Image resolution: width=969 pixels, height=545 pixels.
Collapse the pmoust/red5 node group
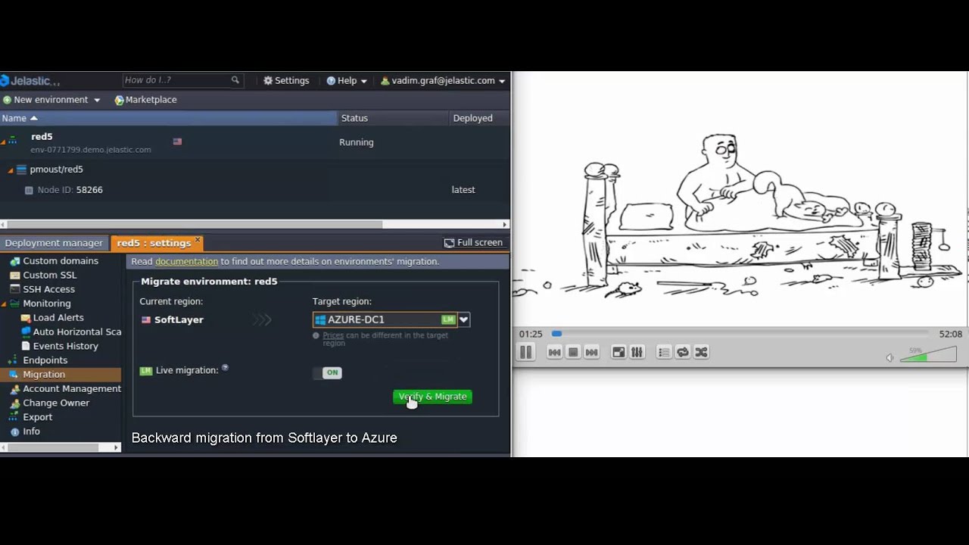pyautogui.click(x=10, y=170)
